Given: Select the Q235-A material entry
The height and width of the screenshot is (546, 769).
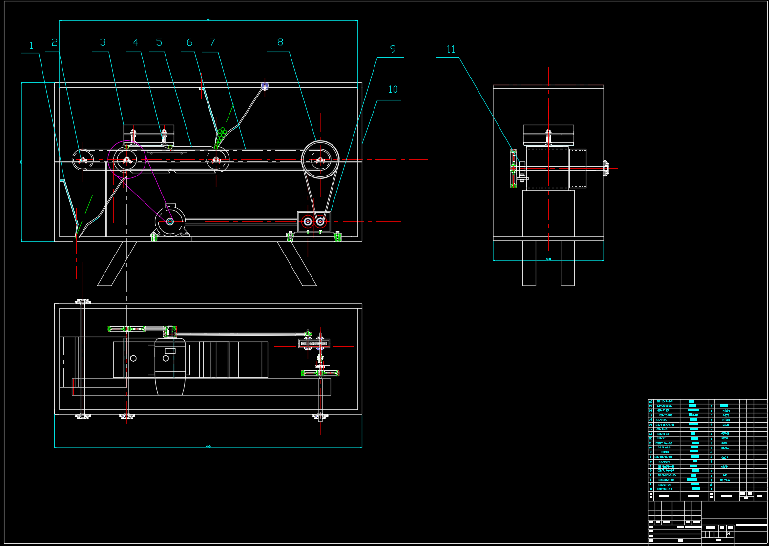Looking at the screenshot, I should coord(725,480).
